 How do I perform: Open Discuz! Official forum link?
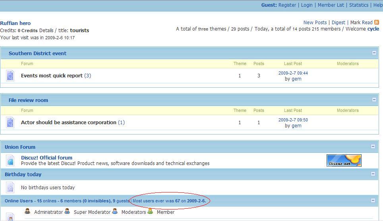[x=46, y=158]
